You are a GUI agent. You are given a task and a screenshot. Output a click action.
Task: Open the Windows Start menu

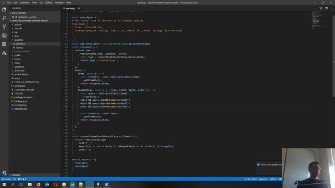point(4,184)
